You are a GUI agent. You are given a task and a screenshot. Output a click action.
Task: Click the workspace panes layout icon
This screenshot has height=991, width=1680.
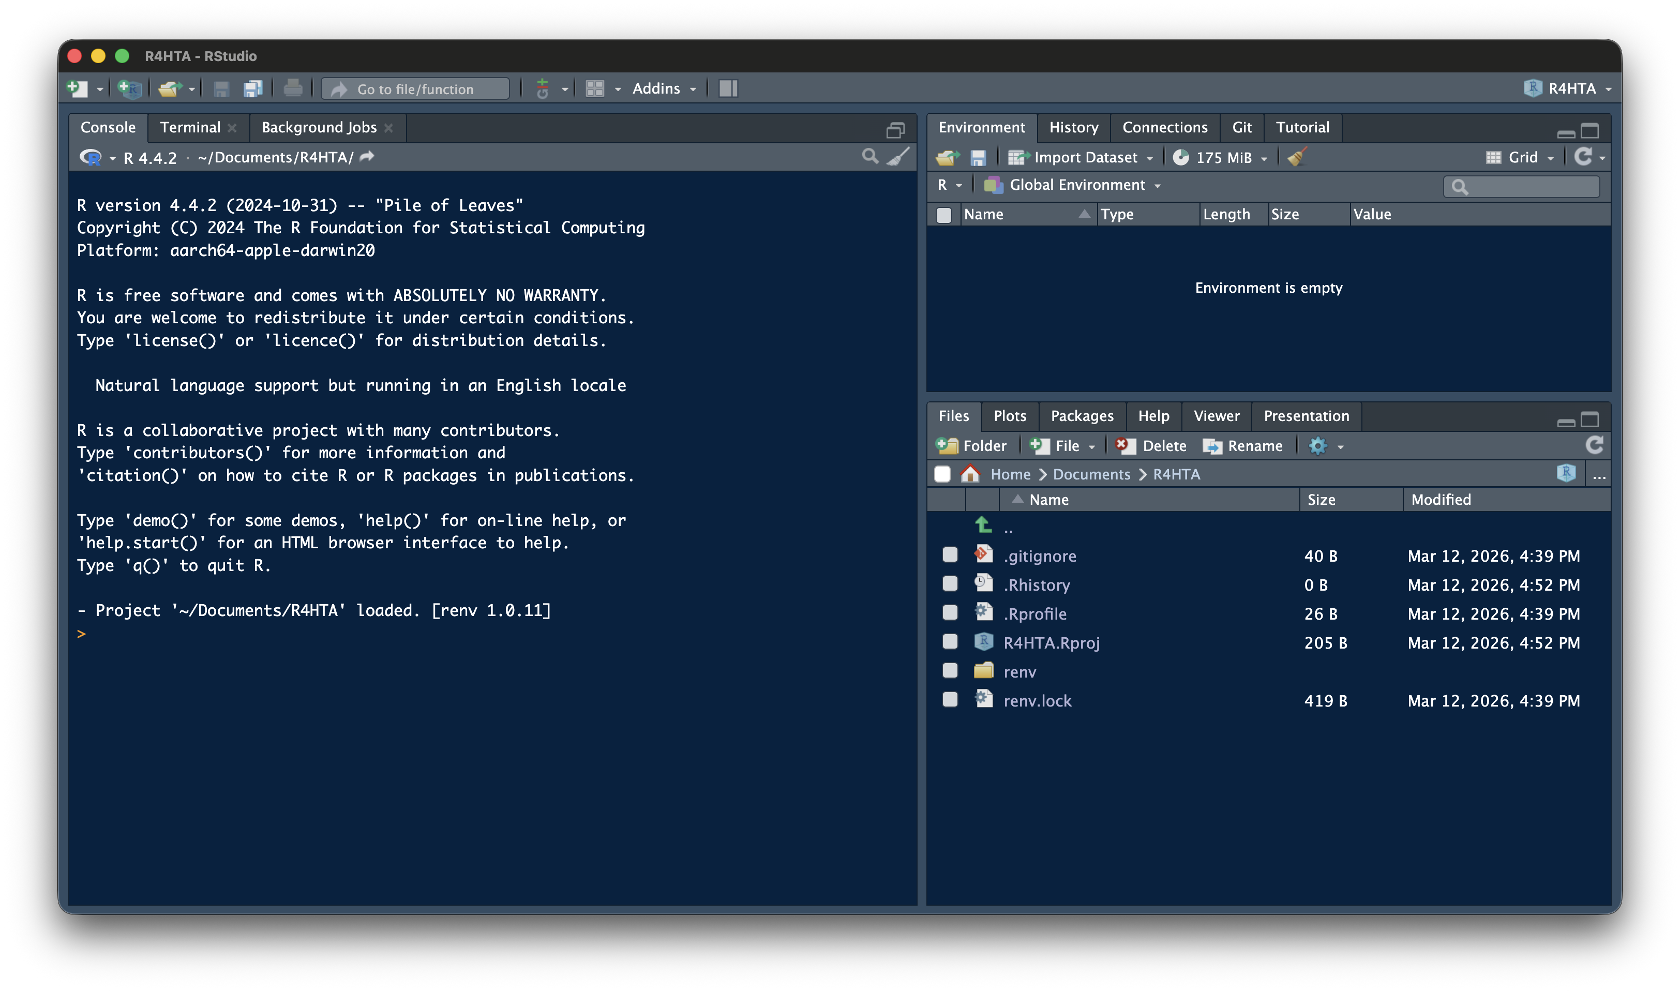click(x=594, y=89)
